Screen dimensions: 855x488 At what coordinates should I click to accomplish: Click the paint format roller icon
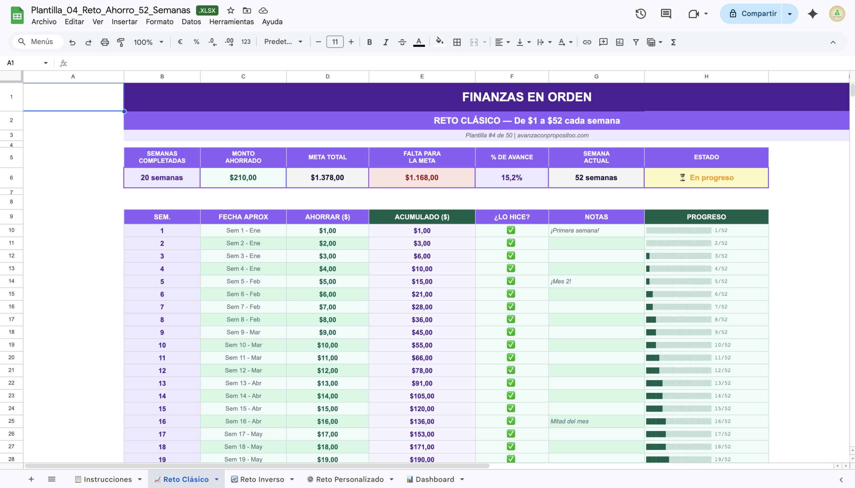click(x=121, y=42)
